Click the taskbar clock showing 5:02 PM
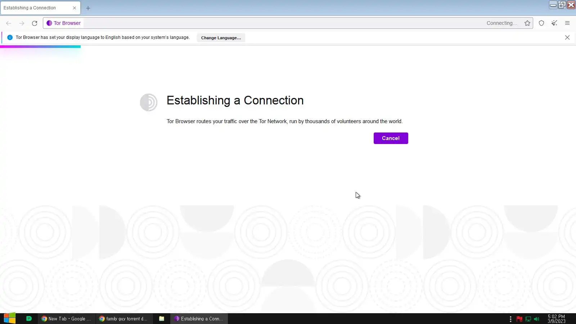The width and height of the screenshot is (576, 324). point(557,319)
